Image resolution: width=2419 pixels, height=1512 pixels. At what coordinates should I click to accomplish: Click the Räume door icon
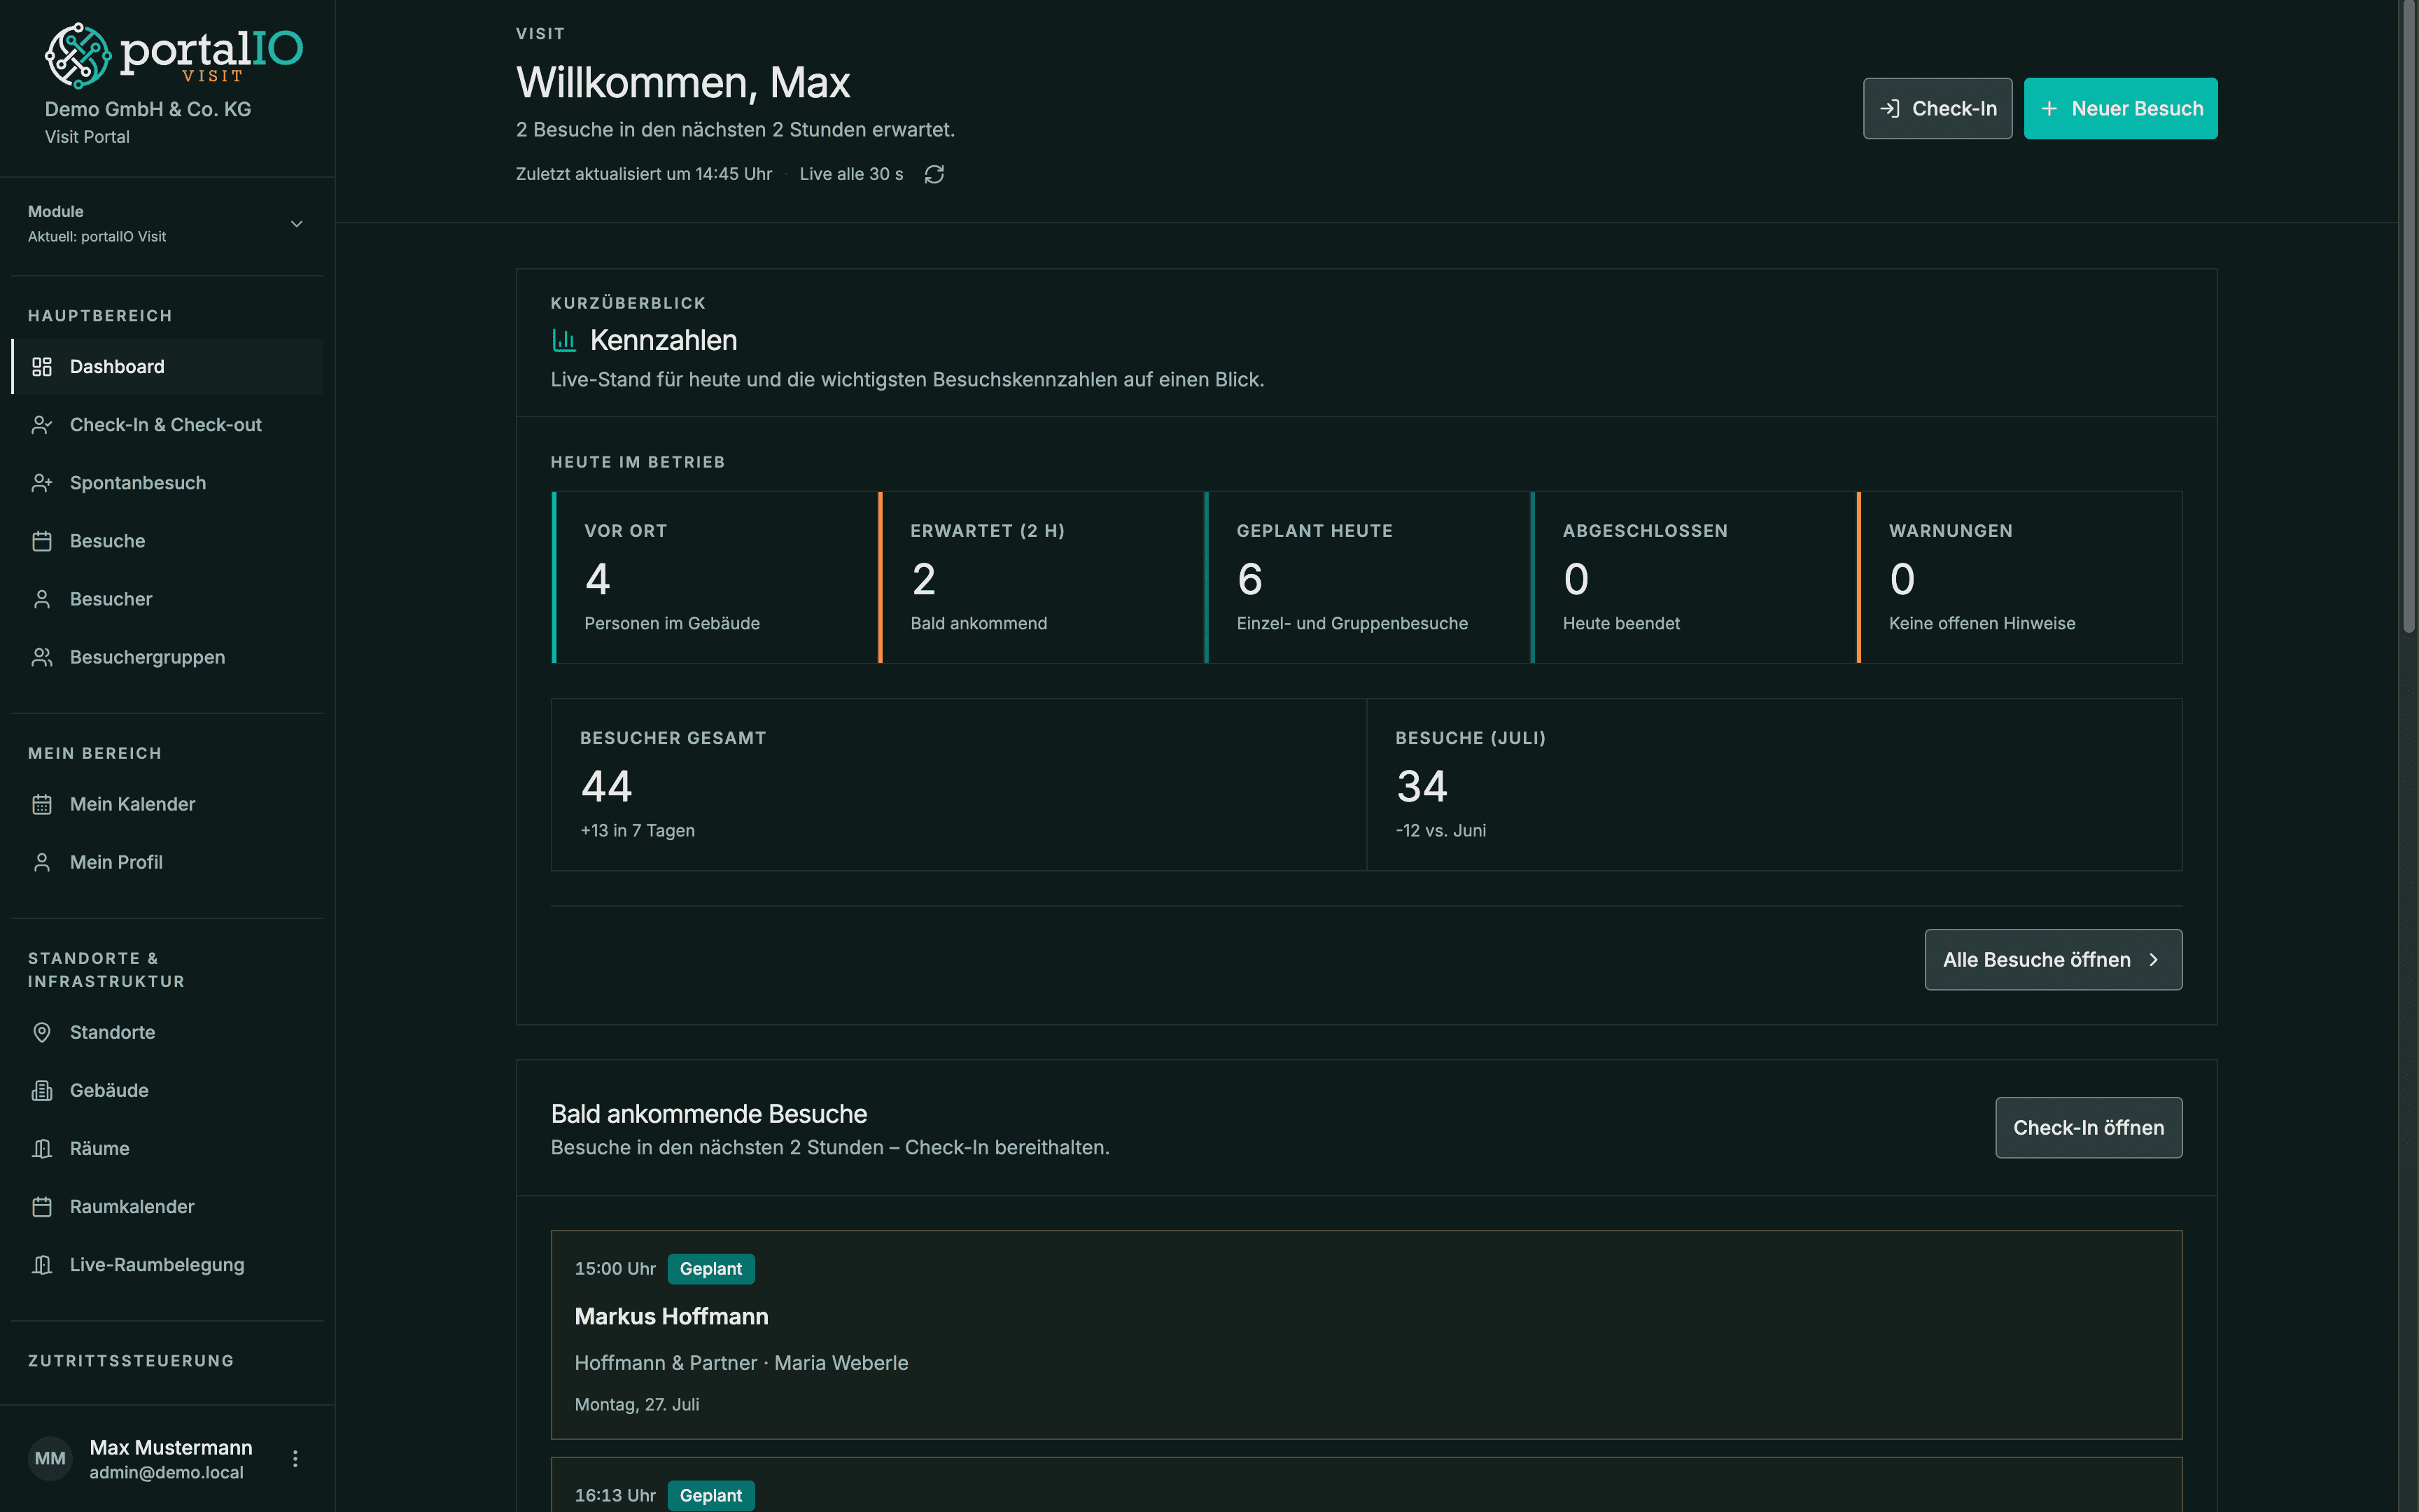pos(42,1148)
